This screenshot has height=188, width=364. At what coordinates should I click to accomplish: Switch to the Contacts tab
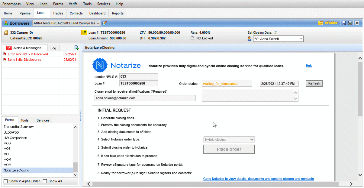76,13
